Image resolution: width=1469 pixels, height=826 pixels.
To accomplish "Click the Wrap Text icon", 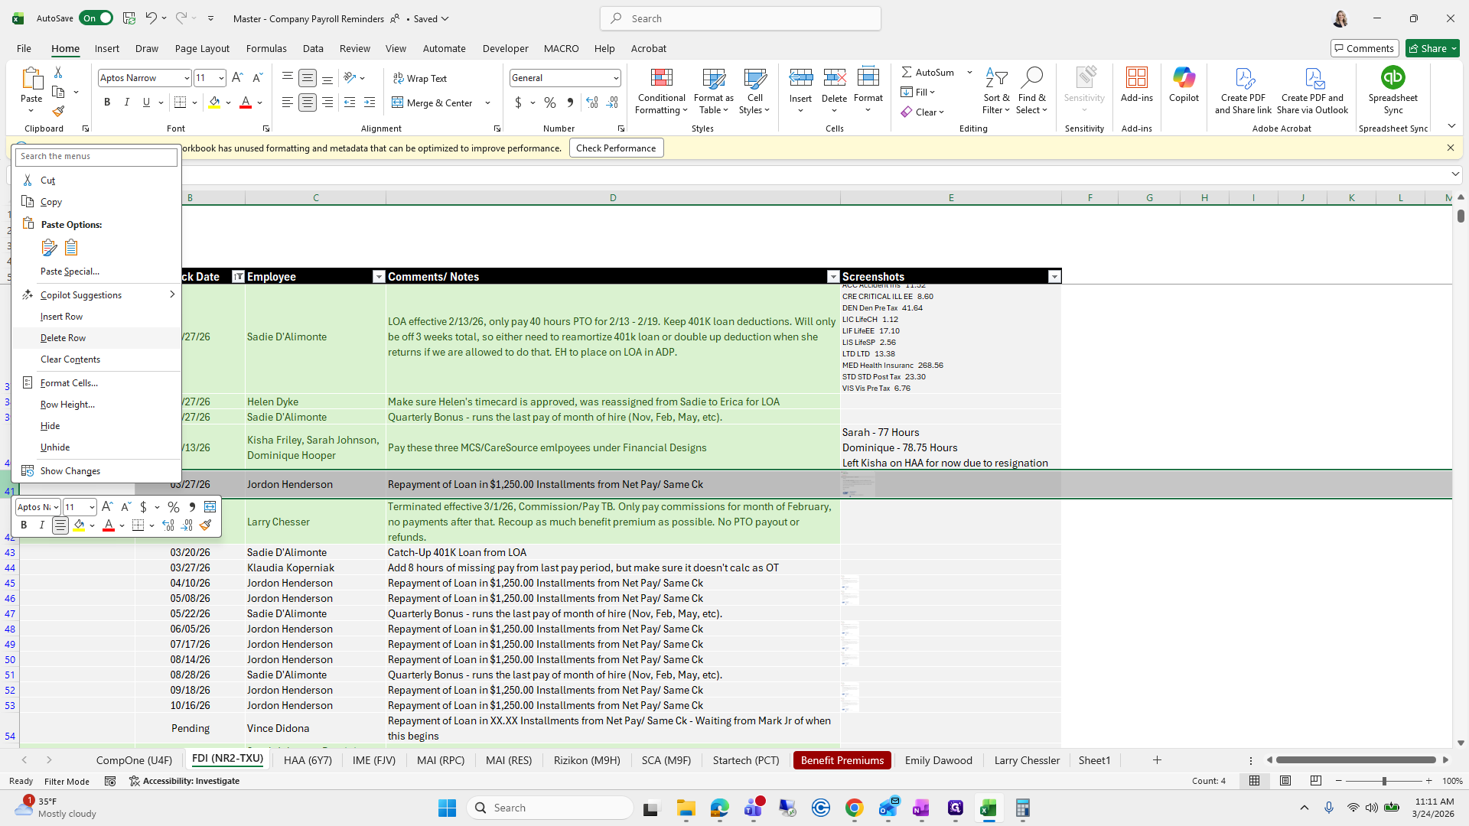I will pos(399,78).
